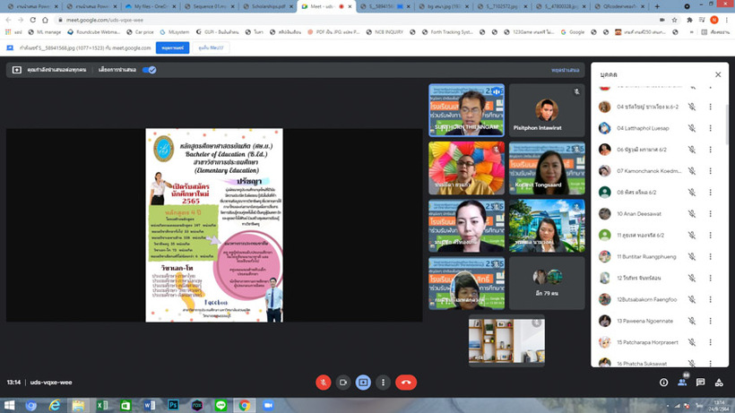Mute 07 Kamonchanok's microphone icon
The width and height of the screenshot is (735, 413).
coord(692,171)
